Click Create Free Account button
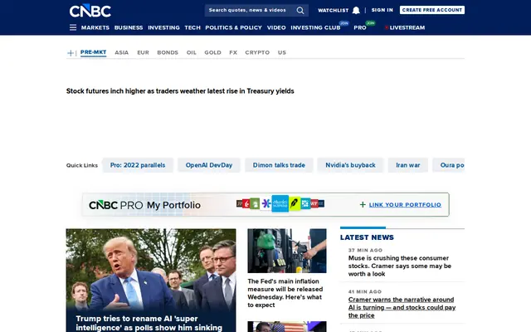Screen dimensions: 531x332 tap(431, 10)
